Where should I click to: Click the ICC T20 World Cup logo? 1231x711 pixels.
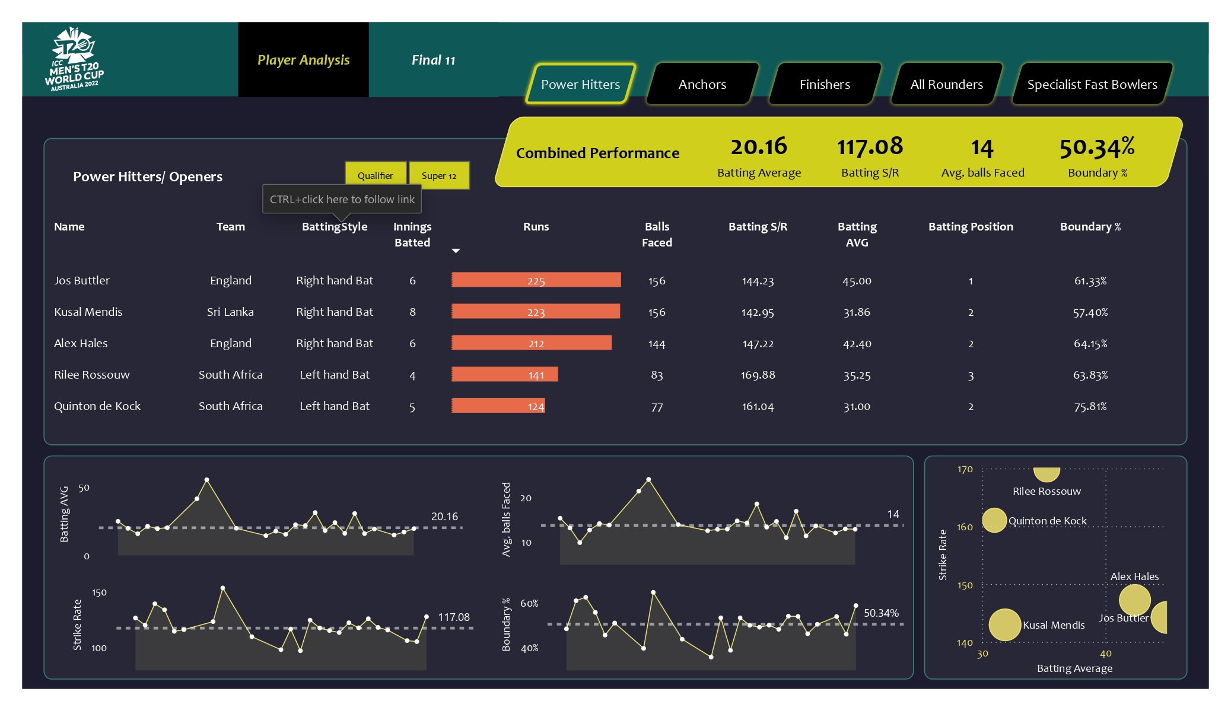coord(74,59)
